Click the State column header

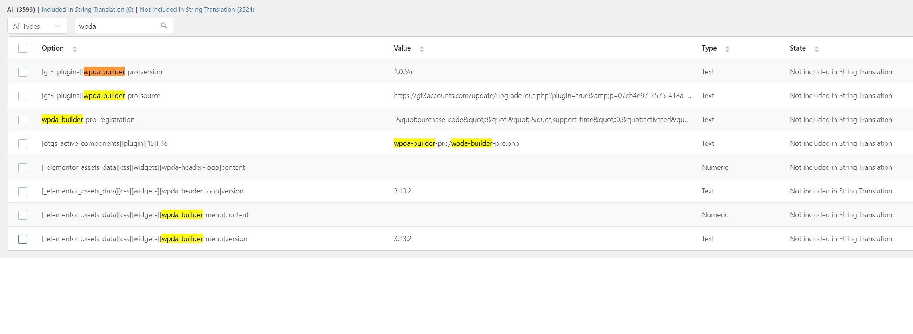point(797,48)
